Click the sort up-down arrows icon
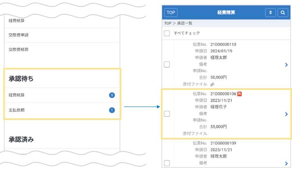 270,13
